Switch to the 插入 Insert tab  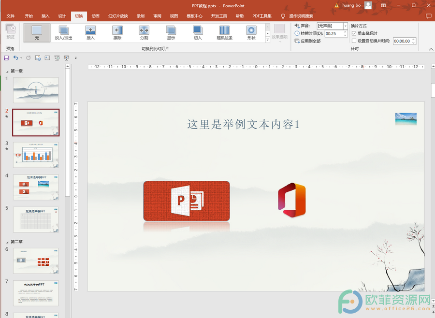click(x=45, y=16)
